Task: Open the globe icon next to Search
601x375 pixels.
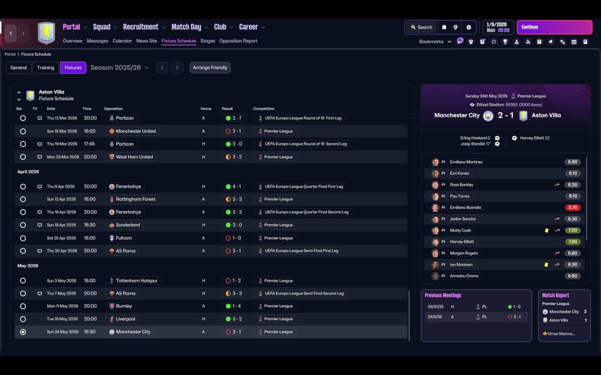Action: pyautogui.click(x=455, y=27)
